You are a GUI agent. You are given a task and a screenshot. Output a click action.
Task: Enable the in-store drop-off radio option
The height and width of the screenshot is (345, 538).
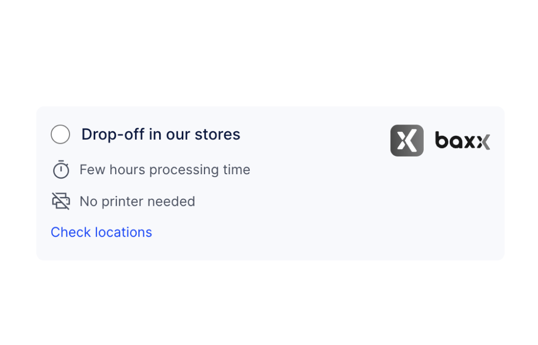click(60, 134)
